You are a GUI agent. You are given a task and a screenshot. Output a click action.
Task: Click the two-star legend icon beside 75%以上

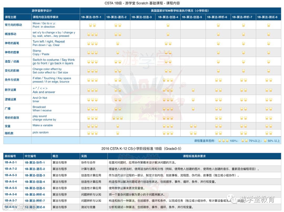click(244, 141)
